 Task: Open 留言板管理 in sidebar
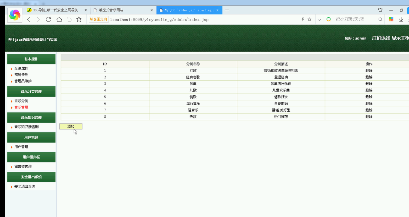pyautogui.click(x=23, y=166)
